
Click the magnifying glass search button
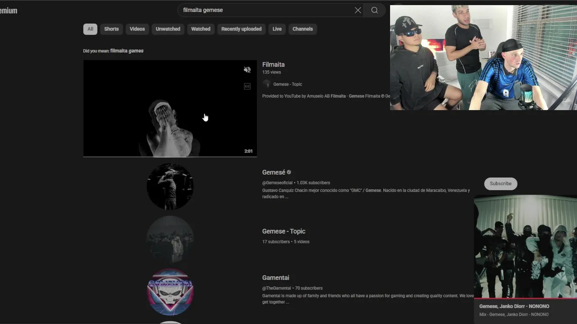pos(375,10)
